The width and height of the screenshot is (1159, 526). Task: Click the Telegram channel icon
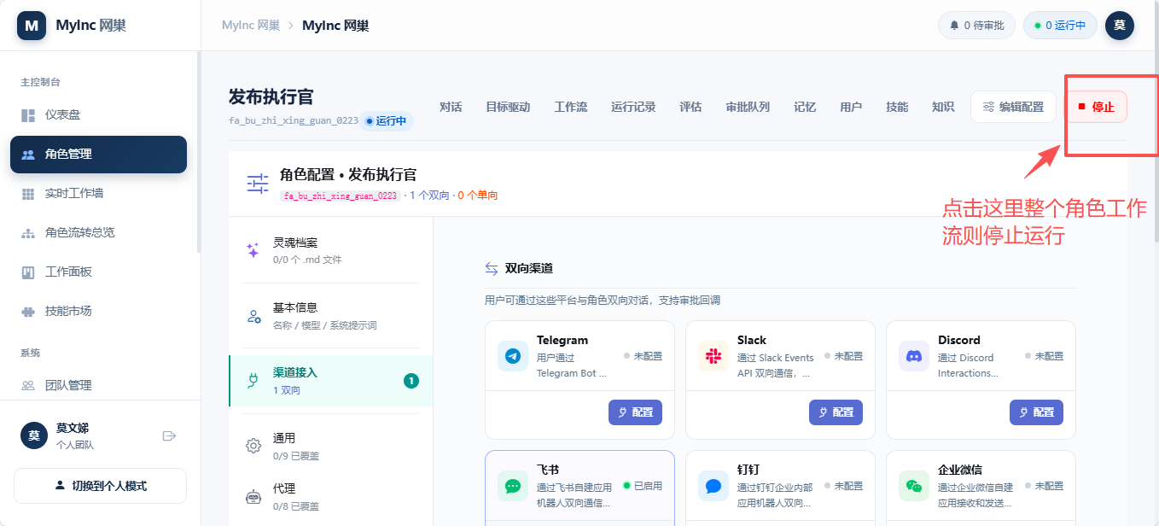point(513,356)
